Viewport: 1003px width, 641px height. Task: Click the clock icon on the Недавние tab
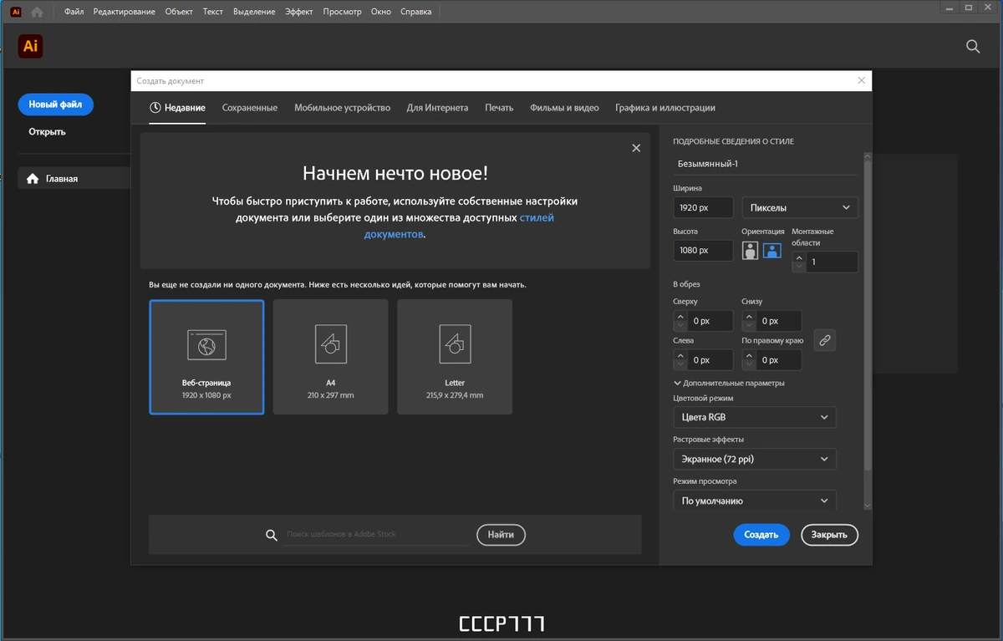pyautogui.click(x=155, y=108)
